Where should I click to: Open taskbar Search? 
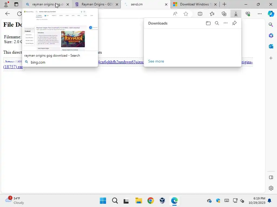click(x=115, y=201)
